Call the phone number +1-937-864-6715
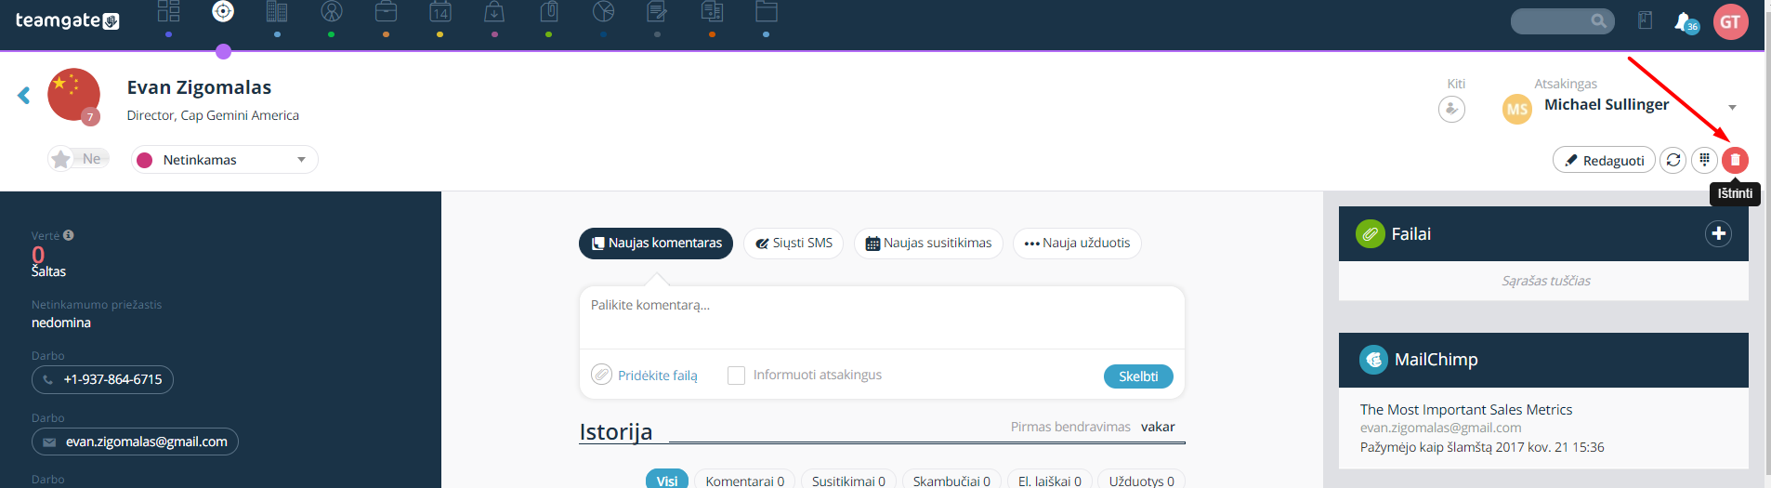This screenshot has width=1771, height=488. [x=102, y=379]
